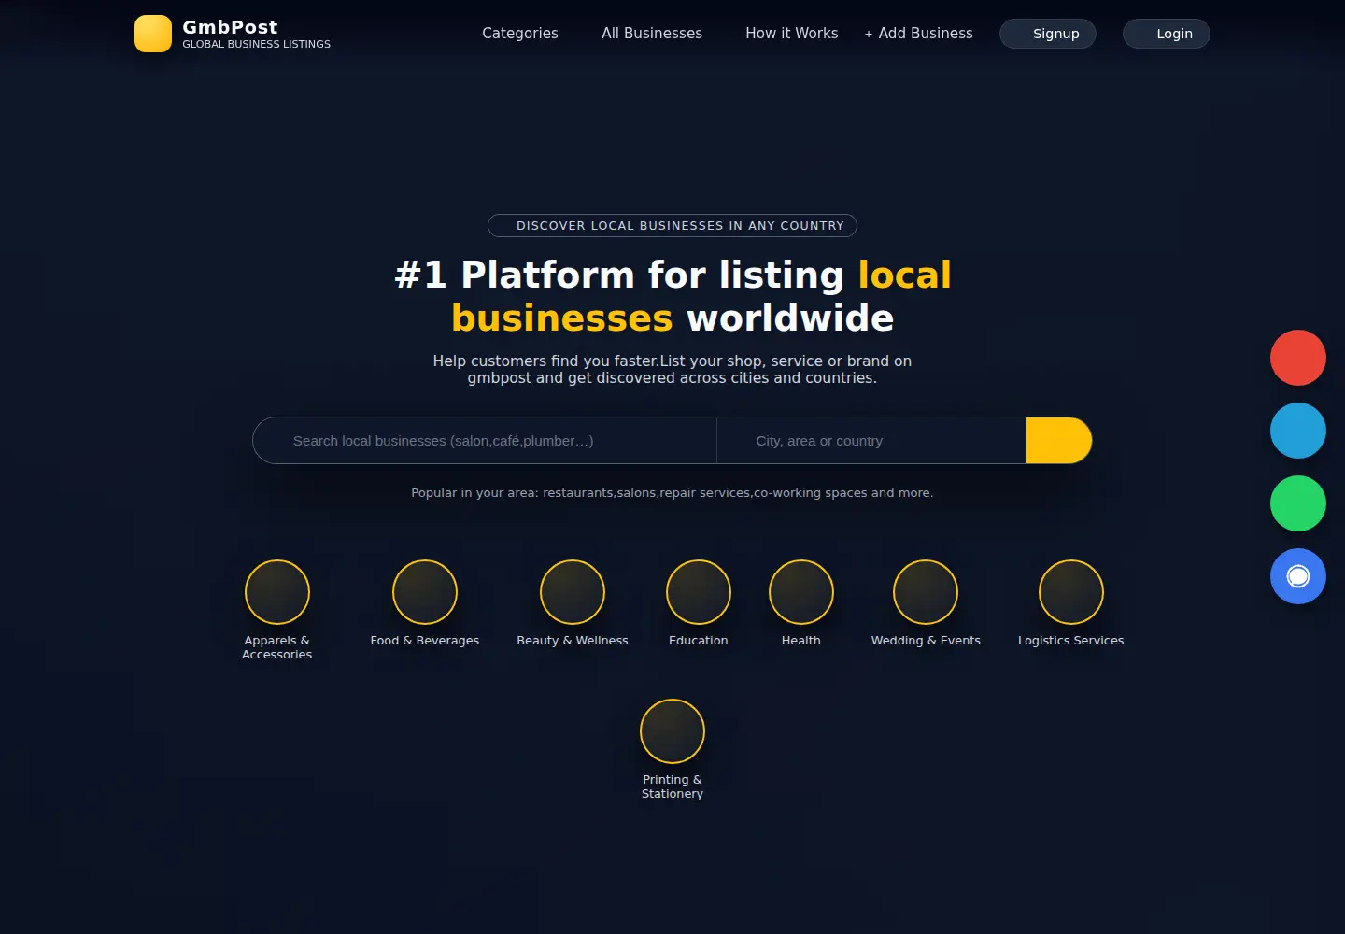This screenshot has width=1345, height=934.
Task: Click the green floating side button
Action: 1298,503
